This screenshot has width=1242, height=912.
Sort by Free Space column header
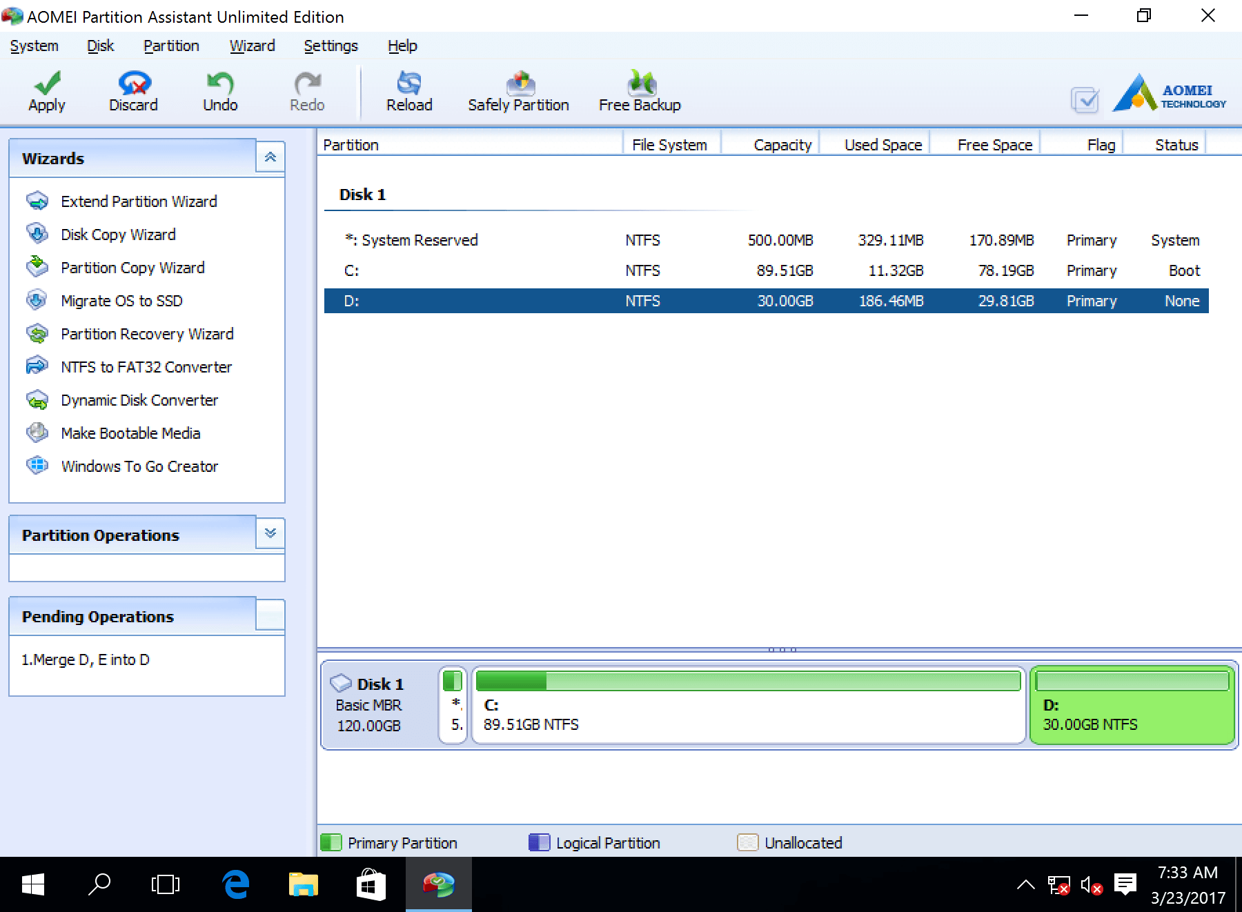[x=985, y=145]
